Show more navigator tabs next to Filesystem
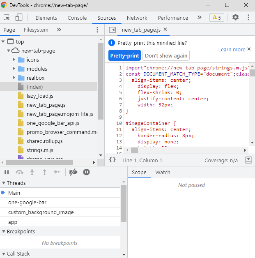 pos(59,30)
